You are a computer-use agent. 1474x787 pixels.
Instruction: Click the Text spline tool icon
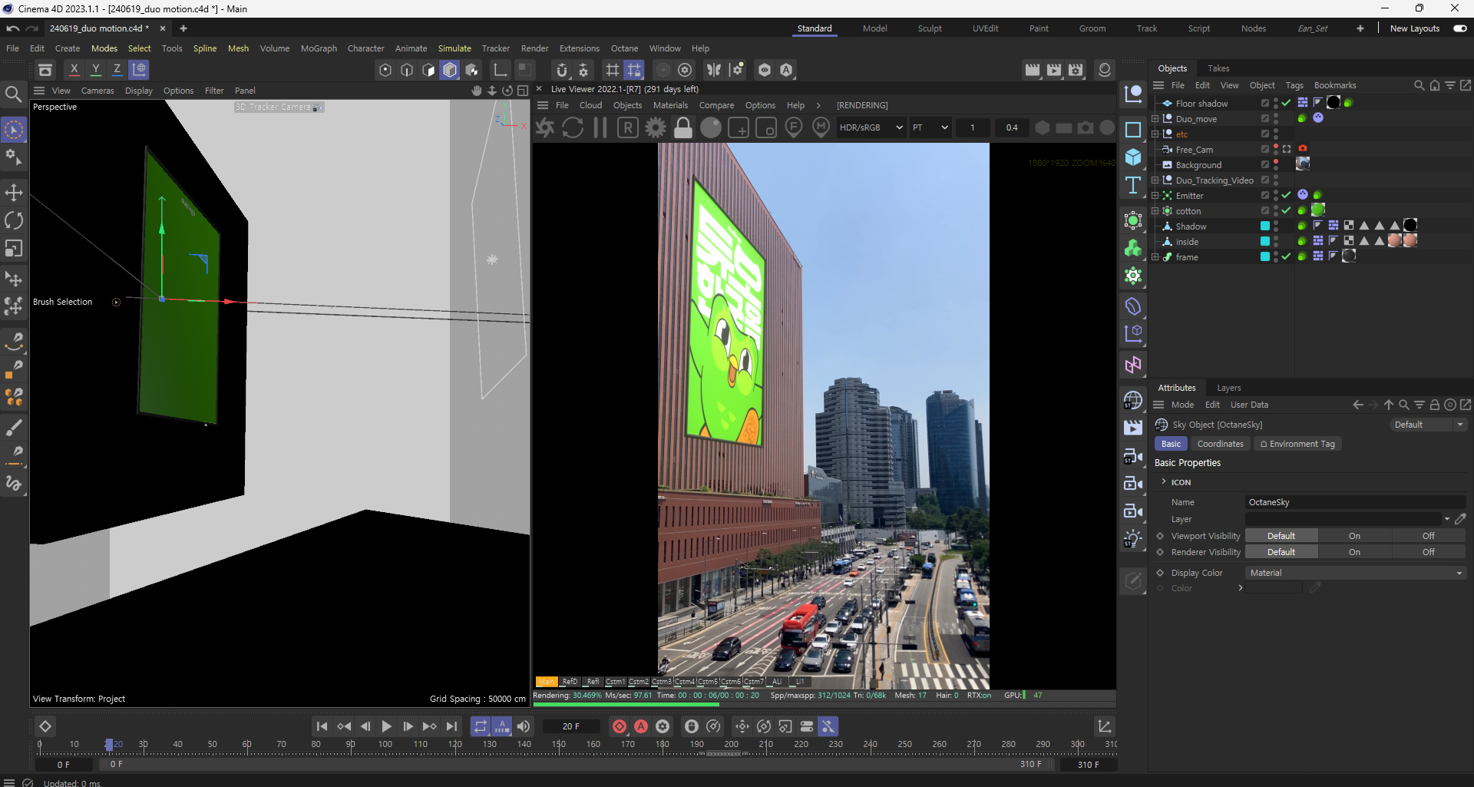pos(1133,185)
